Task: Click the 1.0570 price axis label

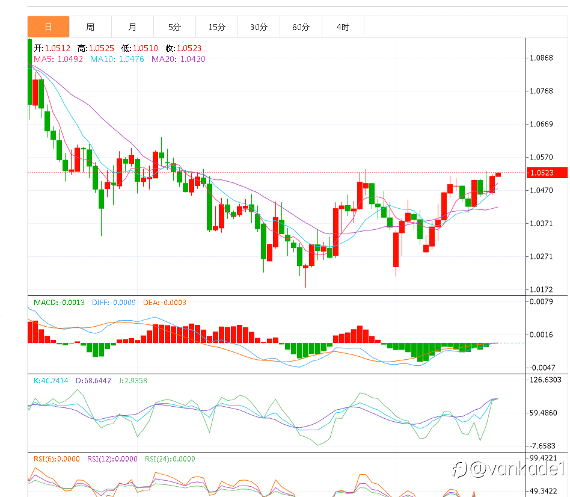Action: (541, 157)
